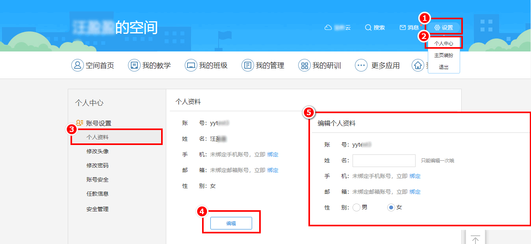Click the 编辑 button
This screenshot has height=244, width=531.
(231, 223)
